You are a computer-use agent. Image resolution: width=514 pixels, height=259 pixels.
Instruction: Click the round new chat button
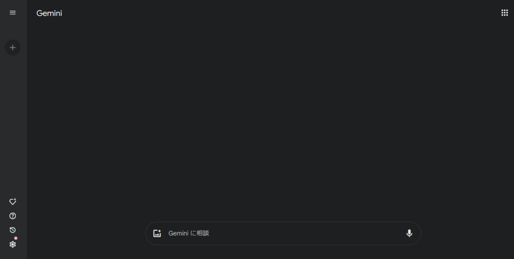coord(12,48)
